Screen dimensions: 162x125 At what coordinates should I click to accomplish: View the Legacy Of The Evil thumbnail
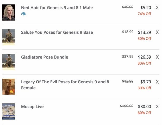[x=9, y=87]
